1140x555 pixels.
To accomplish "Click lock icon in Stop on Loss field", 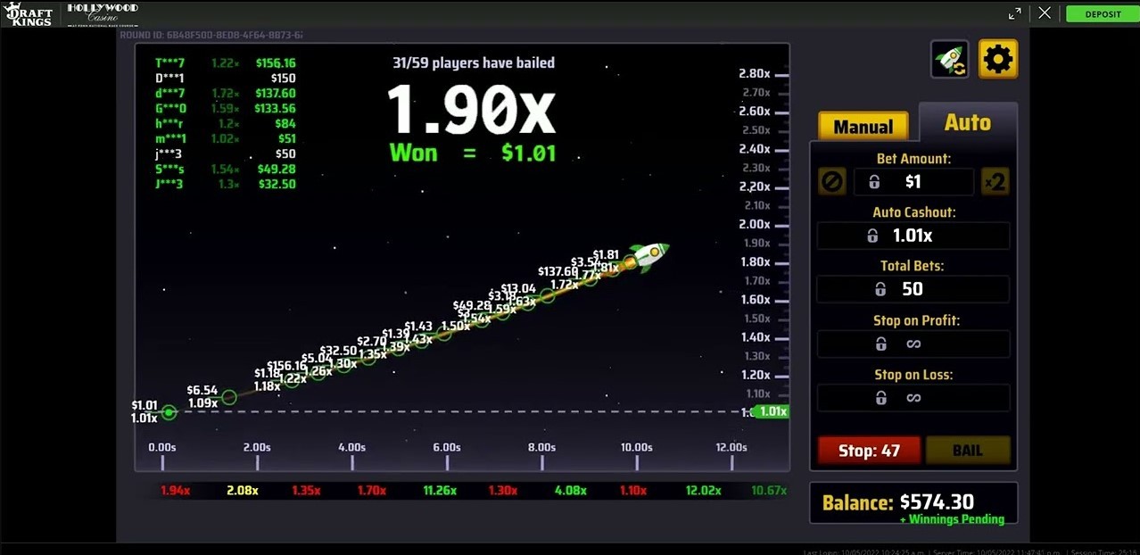I will (x=880, y=398).
